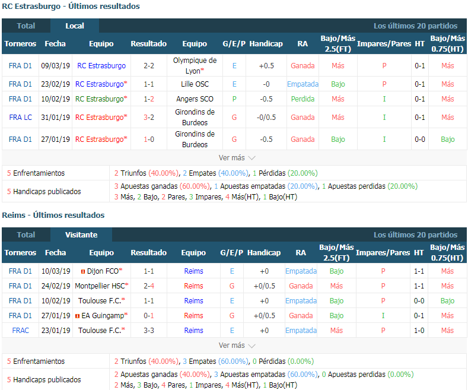This screenshot has height=390, width=468.
Task: Click HT score 0-0 on 27/01/19 Burdeos row
Action: point(419,139)
